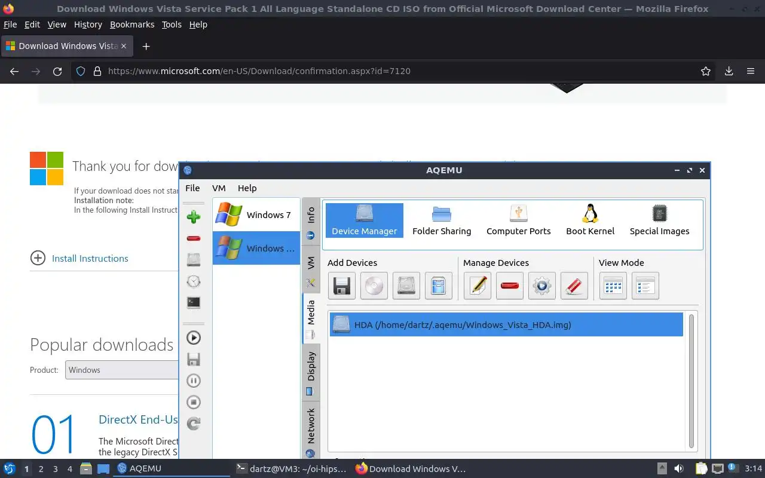The height and width of the screenshot is (478, 765).
Task: Open the Boot Kernel section
Action: [x=590, y=220]
